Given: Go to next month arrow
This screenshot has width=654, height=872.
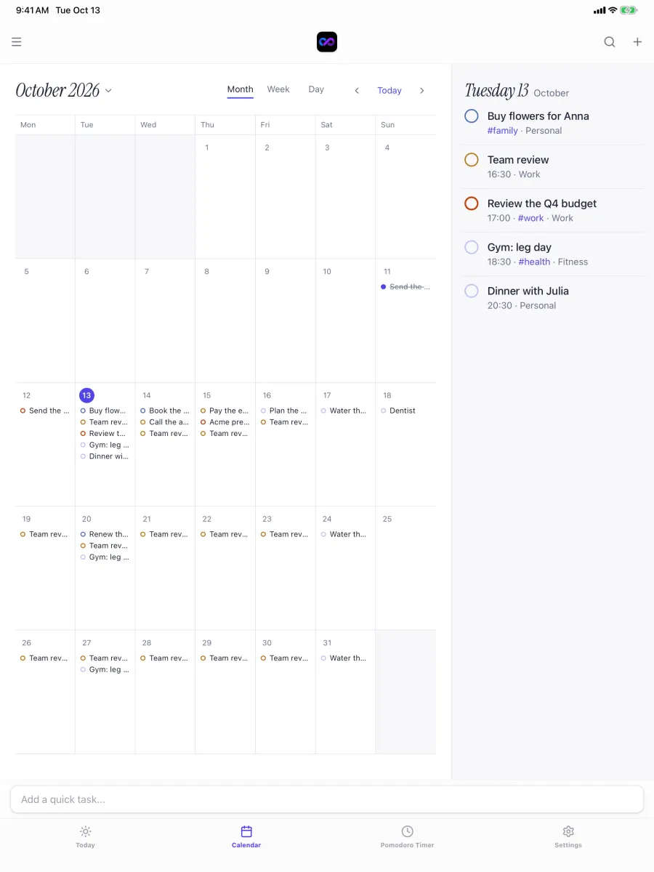Looking at the screenshot, I should (x=422, y=91).
